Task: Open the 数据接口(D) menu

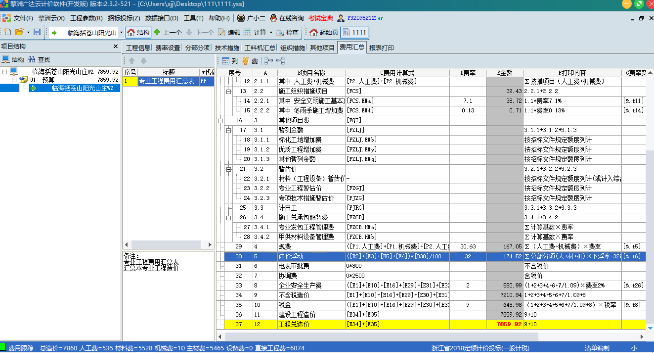Action: pos(162,18)
